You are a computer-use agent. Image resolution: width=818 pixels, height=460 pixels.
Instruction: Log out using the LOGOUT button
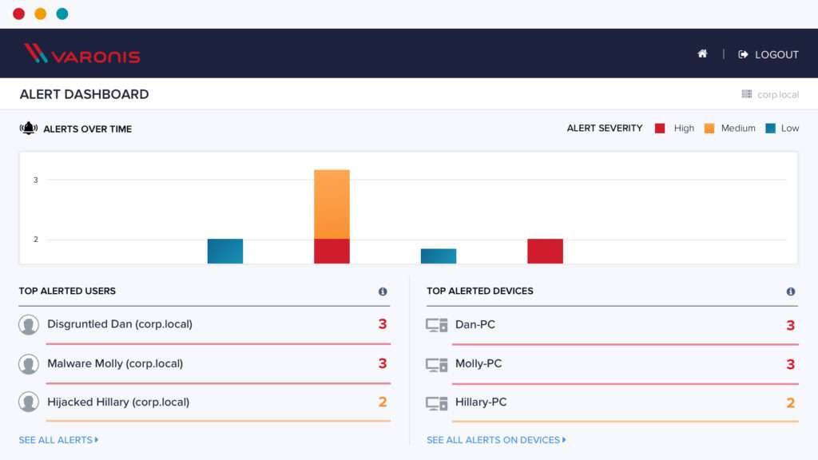(x=768, y=54)
